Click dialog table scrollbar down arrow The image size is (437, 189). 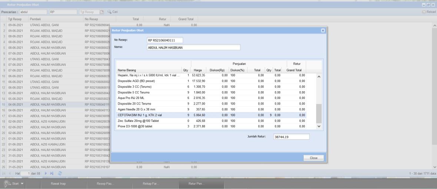click(319, 126)
